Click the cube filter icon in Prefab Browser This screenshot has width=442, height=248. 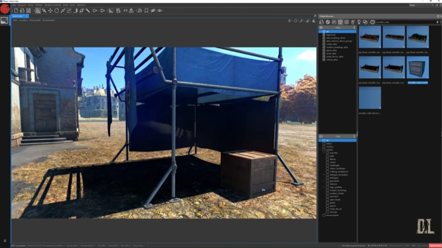pos(340,22)
